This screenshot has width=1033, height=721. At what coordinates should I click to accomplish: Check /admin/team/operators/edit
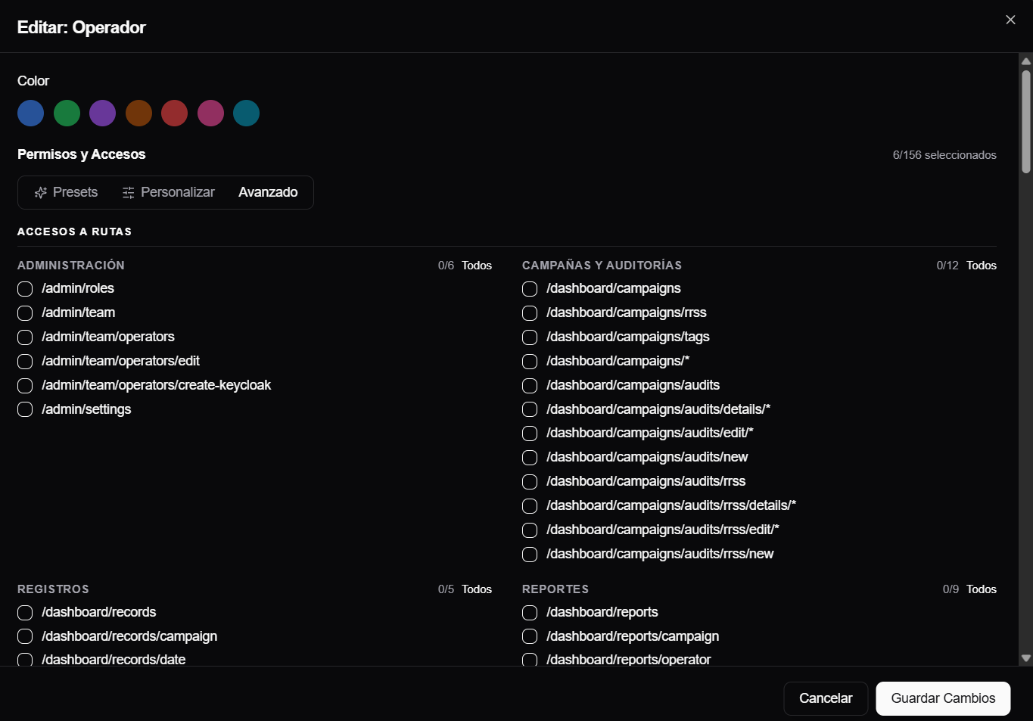(25, 362)
